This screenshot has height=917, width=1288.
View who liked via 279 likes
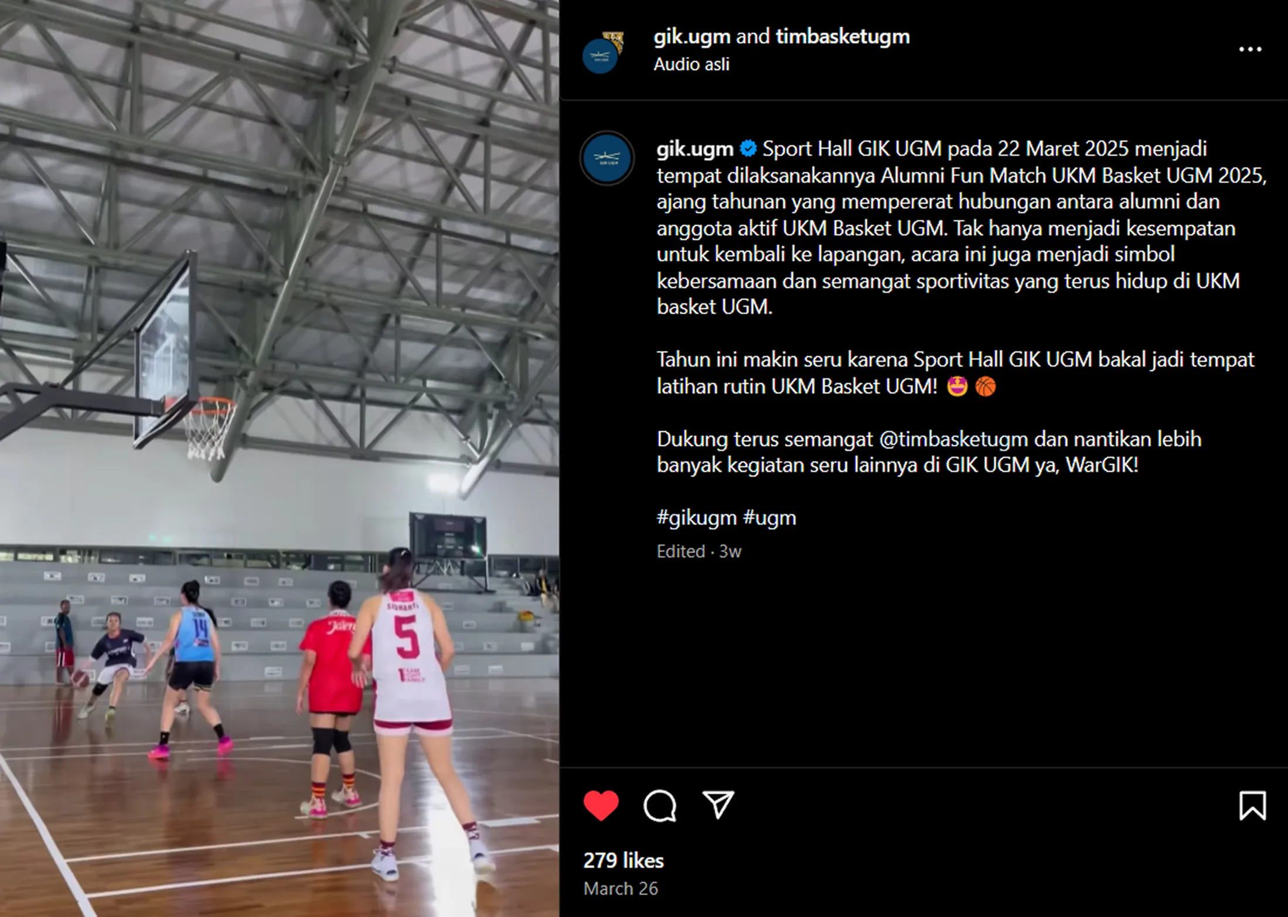click(623, 860)
